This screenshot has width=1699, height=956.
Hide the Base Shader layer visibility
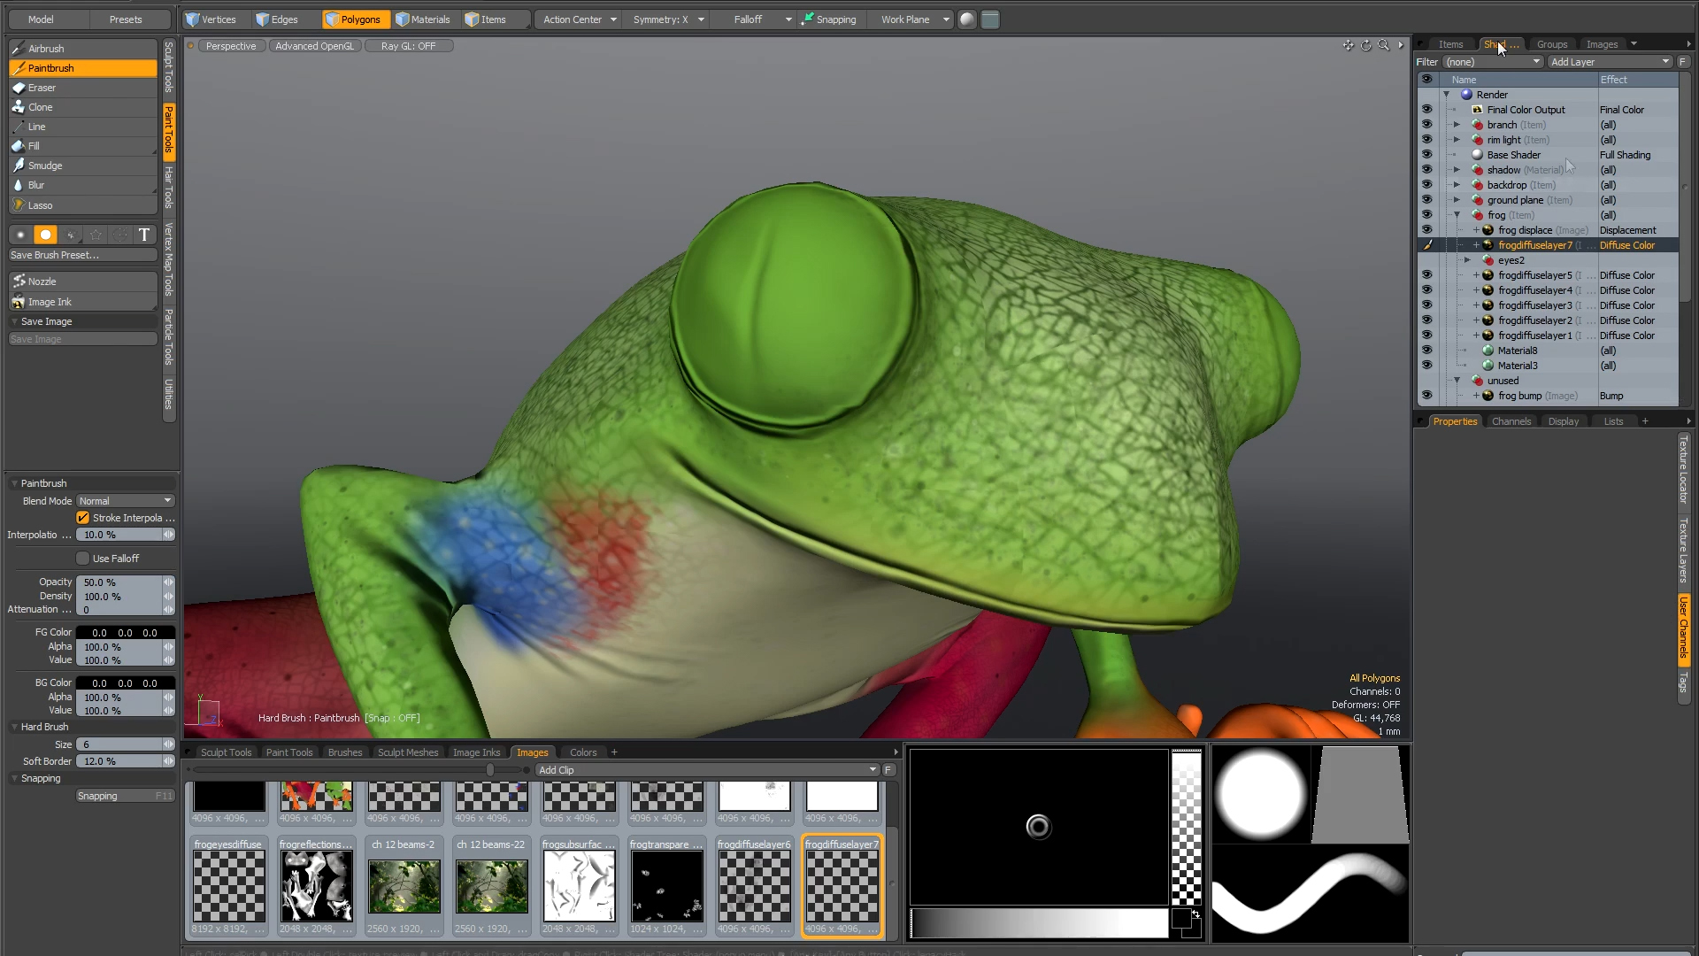pyautogui.click(x=1426, y=155)
